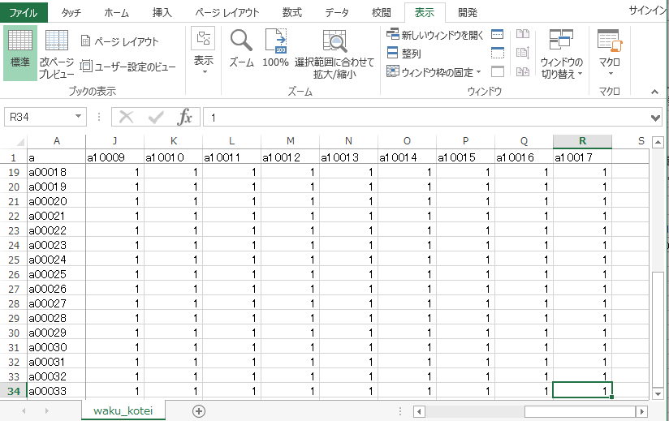Open the タッチ ribbon tab
The width and height of the screenshot is (669, 421).
pyautogui.click(x=71, y=12)
